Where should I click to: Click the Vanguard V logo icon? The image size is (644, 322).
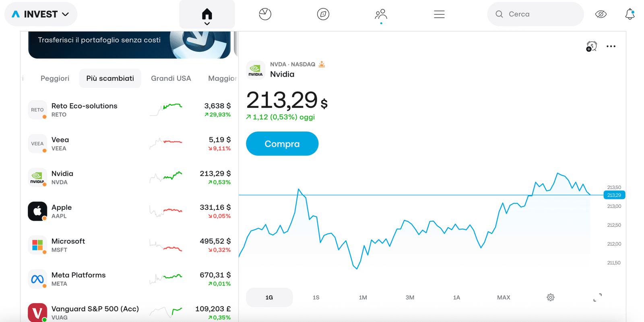(37, 312)
